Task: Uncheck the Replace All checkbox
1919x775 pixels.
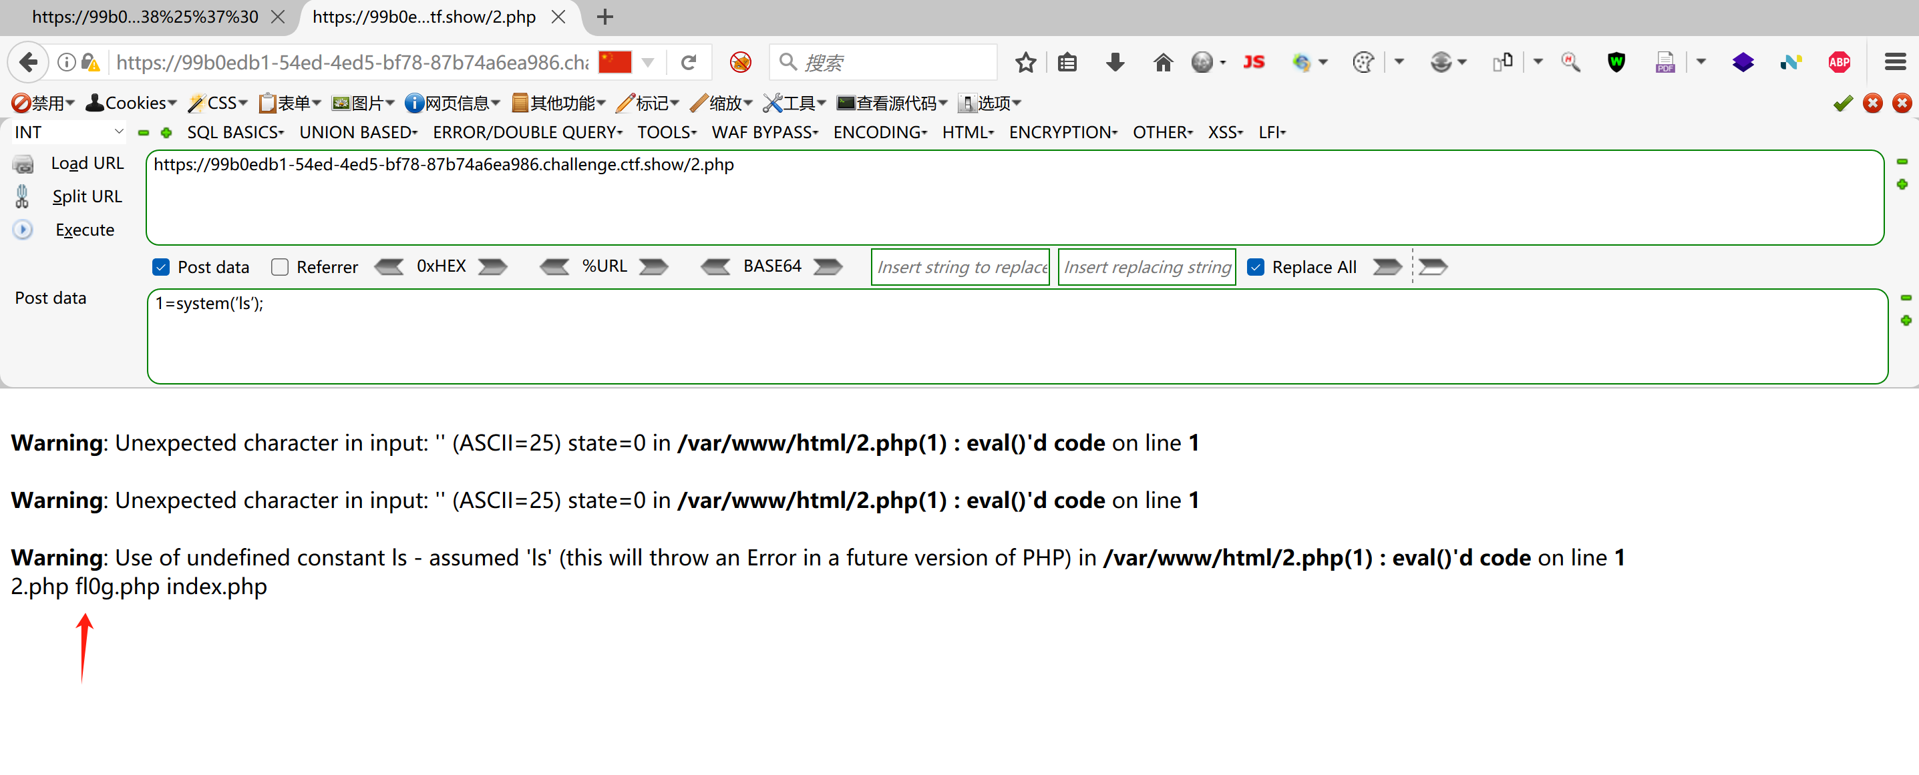Action: [x=1255, y=267]
